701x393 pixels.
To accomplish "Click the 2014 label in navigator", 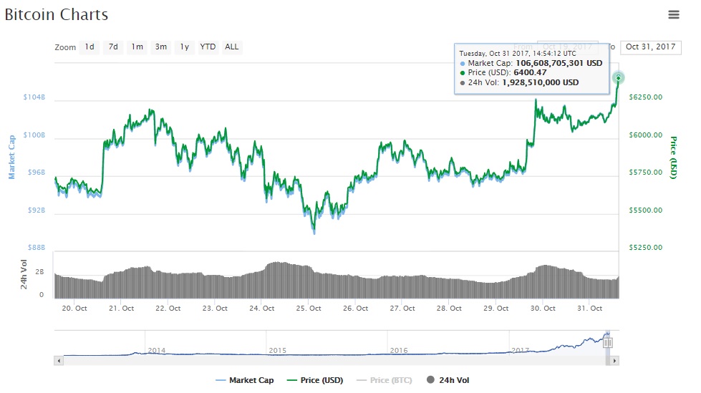I will 157,351.
